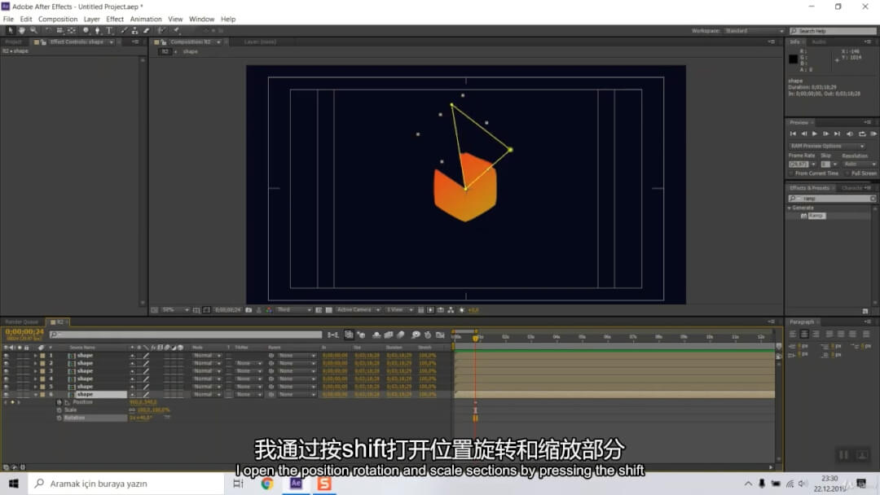The height and width of the screenshot is (495, 880).
Task: Open the Layer menu
Action: pyautogui.click(x=91, y=19)
